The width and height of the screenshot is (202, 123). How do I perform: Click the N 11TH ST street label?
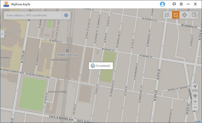point(23,57)
